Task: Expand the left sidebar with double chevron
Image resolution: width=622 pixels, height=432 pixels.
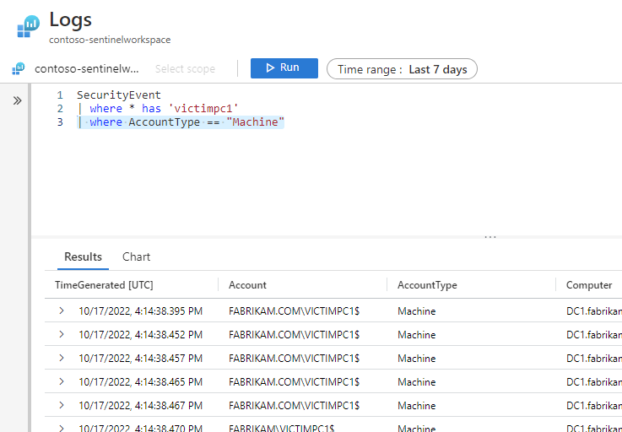Action: click(17, 100)
